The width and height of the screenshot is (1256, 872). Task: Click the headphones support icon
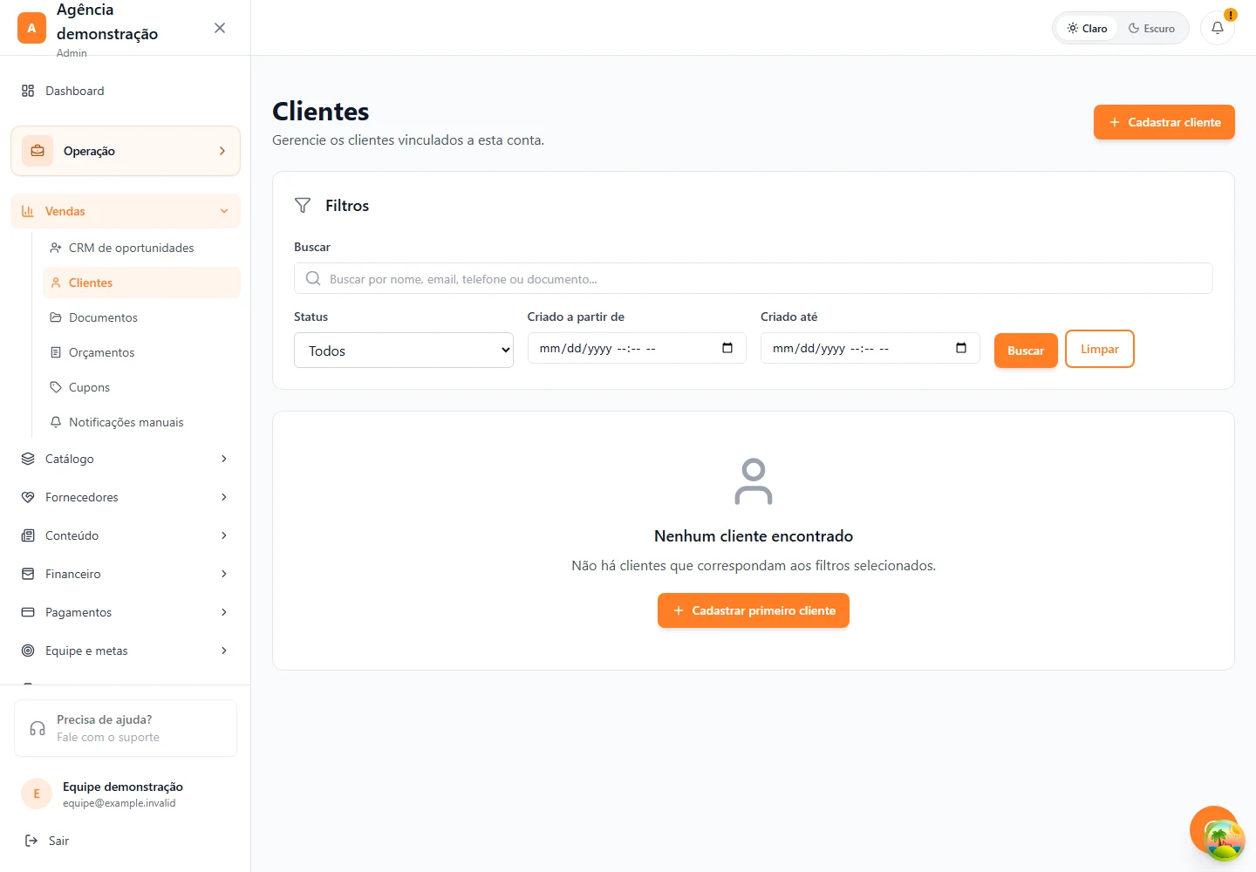point(38,728)
